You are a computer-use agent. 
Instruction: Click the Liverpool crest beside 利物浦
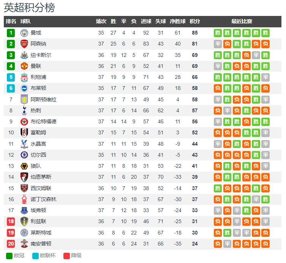point(24,77)
